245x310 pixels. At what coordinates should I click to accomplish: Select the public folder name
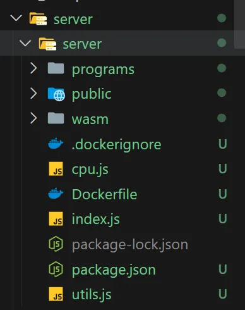pyautogui.click(x=92, y=94)
